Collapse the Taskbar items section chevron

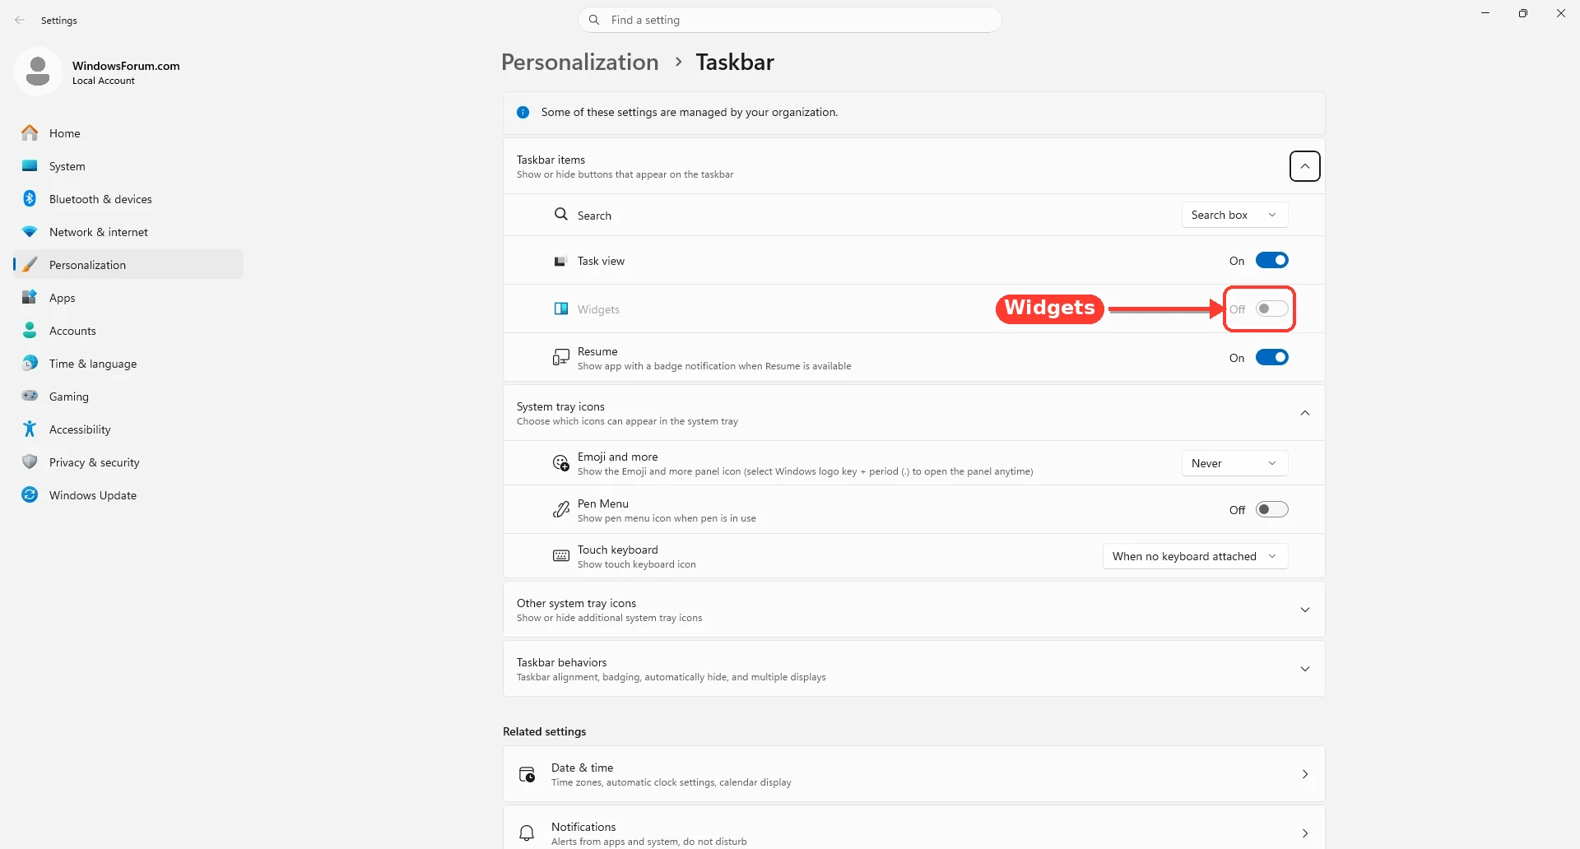(x=1305, y=166)
